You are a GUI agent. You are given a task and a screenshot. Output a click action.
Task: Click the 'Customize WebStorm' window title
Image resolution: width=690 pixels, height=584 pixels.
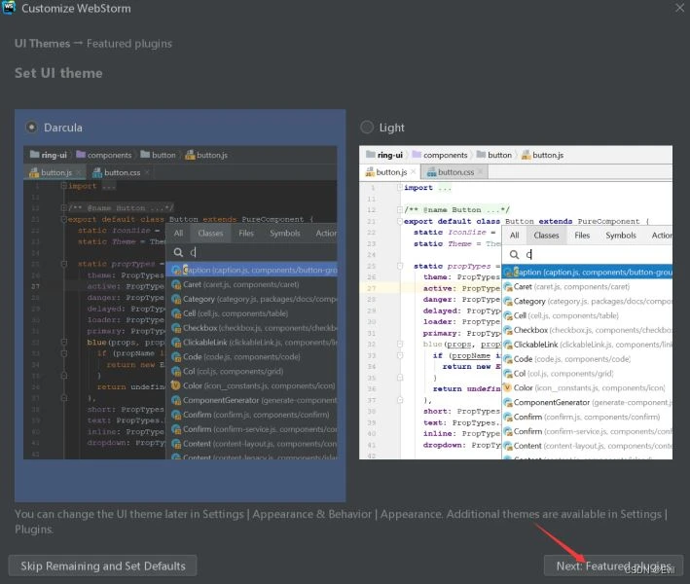(76, 9)
